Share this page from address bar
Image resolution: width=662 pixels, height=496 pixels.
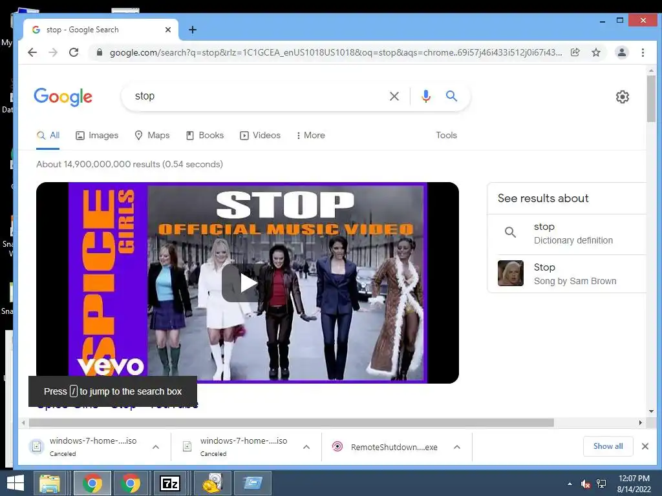575,52
